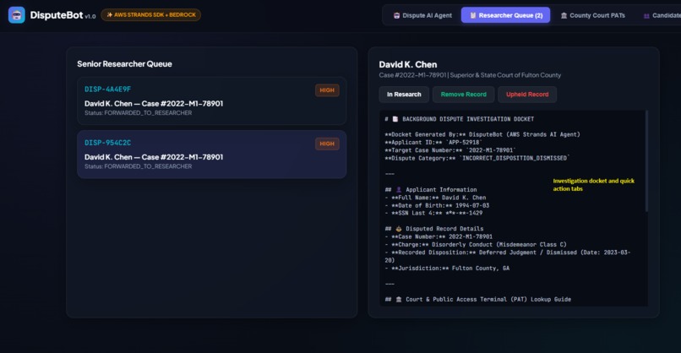Click the Senior Researcher Queue heading
Viewport: 681px width, 353px height.
click(x=125, y=64)
